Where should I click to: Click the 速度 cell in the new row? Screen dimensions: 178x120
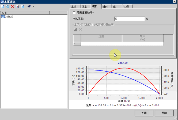(x=101, y=44)
